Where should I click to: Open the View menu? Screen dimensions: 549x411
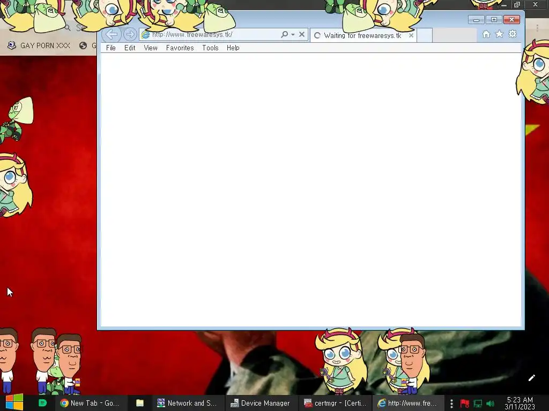pos(151,48)
